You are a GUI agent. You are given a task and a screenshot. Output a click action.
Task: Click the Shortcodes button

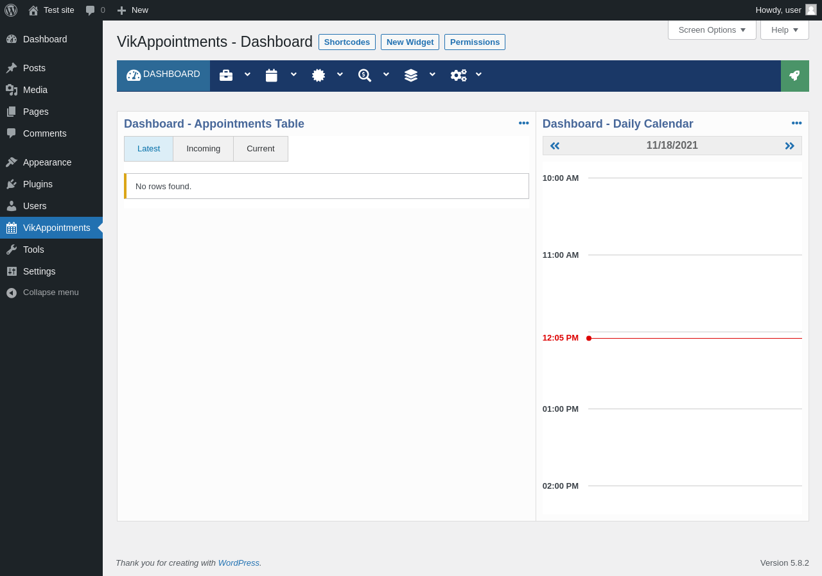coord(347,42)
